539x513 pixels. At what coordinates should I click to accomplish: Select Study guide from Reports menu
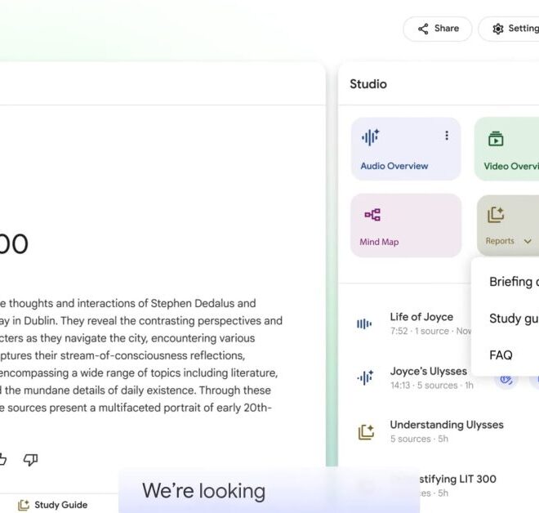tap(514, 319)
